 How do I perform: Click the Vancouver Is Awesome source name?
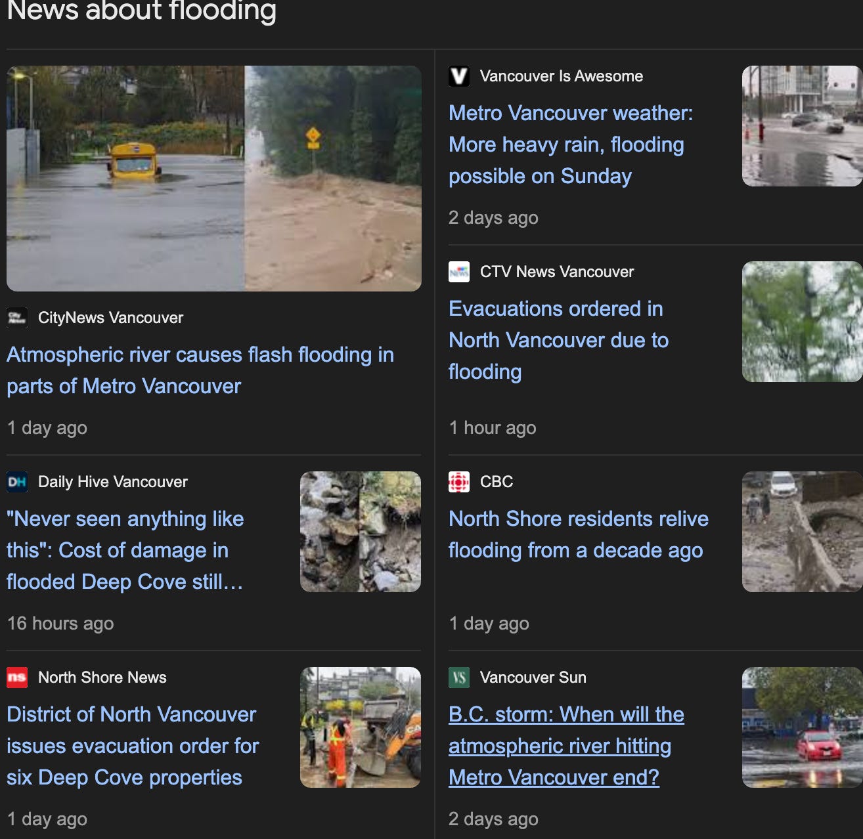click(562, 76)
